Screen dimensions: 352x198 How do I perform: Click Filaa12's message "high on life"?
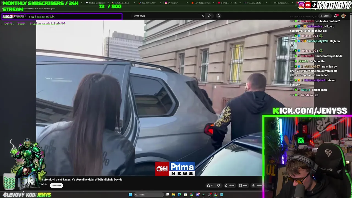point(317,61)
